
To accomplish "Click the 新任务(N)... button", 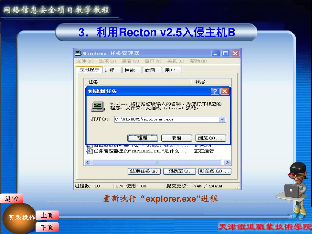I will (x=215, y=171).
